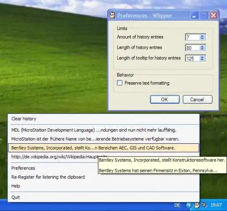Increase Amount of history entries with up arrow
Screen dimensions: 227x211
202,36
